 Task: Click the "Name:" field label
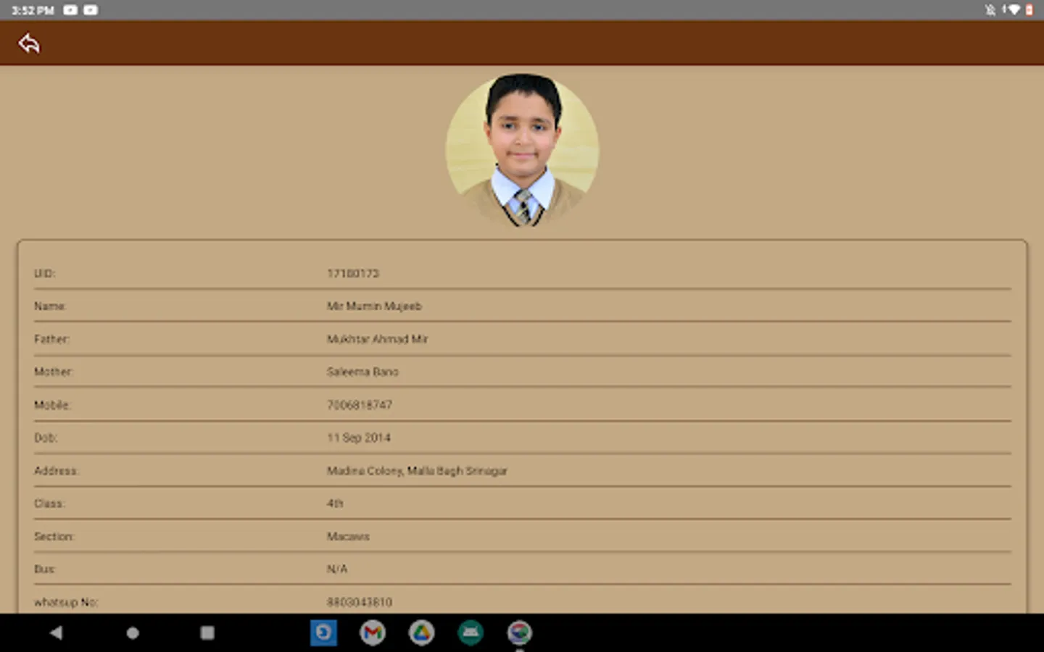pyautogui.click(x=50, y=306)
